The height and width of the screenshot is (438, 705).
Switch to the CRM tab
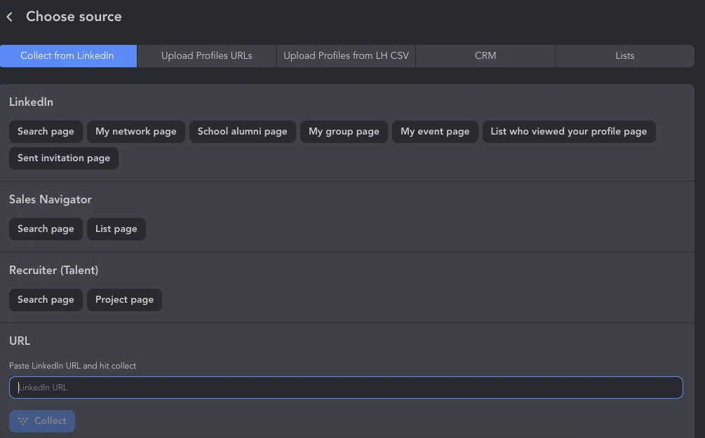click(x=485, y=55)
